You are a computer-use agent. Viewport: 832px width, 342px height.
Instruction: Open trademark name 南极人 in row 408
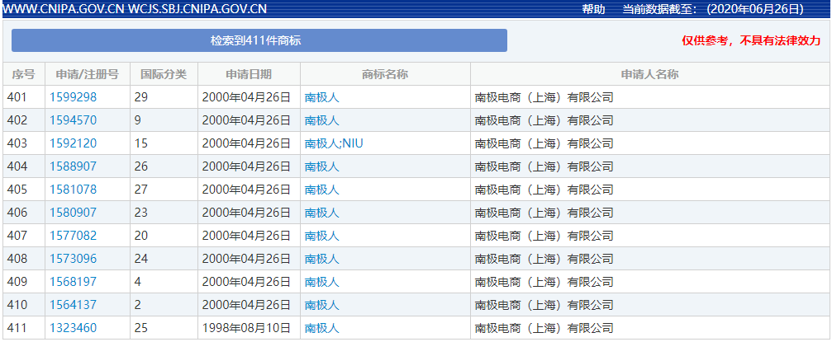pos(322,258)
